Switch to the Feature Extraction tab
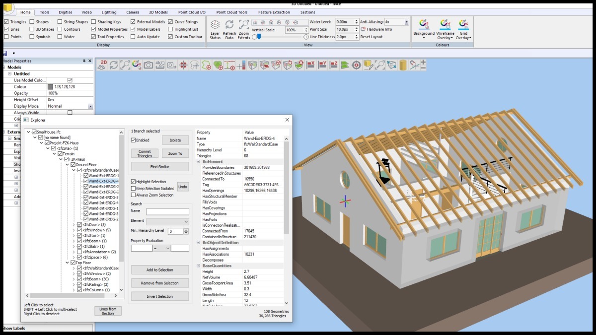 pyautogui.click(x=274, y=12)
